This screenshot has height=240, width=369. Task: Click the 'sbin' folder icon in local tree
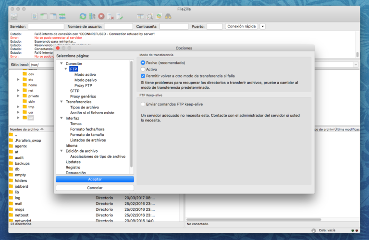tap(25, 101)
